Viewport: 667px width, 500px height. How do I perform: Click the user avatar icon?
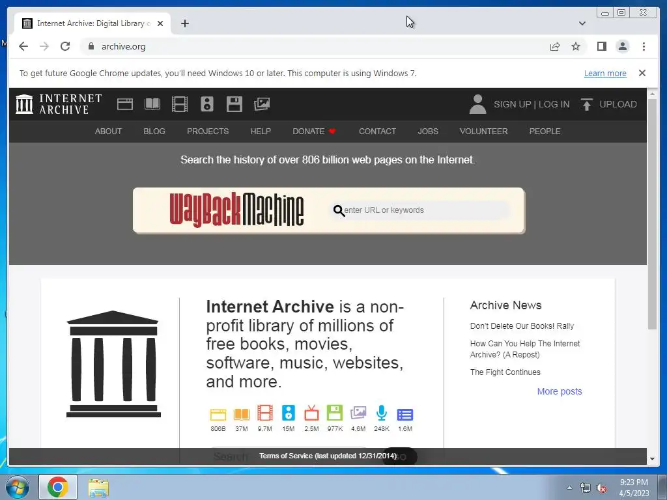477,104
